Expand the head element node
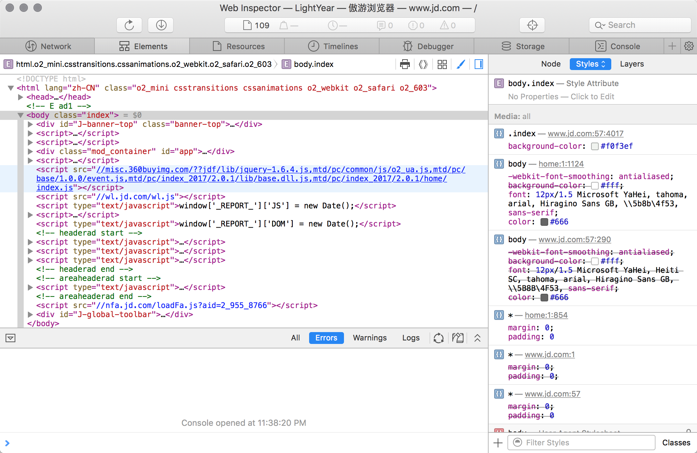Screen dimensions: 697x453 [21, 97]
